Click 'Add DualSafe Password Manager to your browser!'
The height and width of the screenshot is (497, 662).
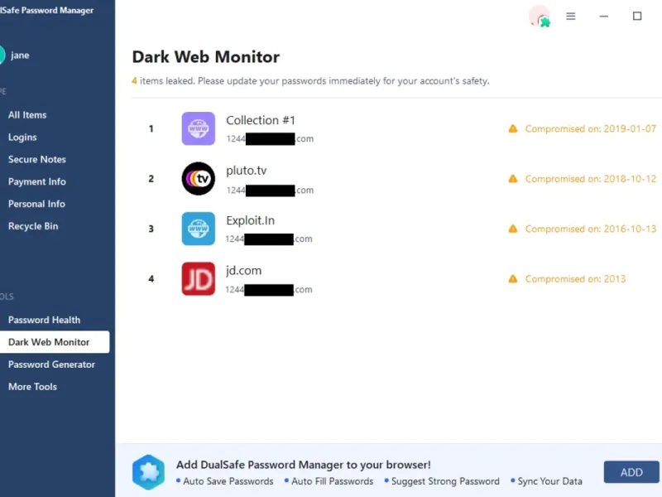tap(304, 465)
